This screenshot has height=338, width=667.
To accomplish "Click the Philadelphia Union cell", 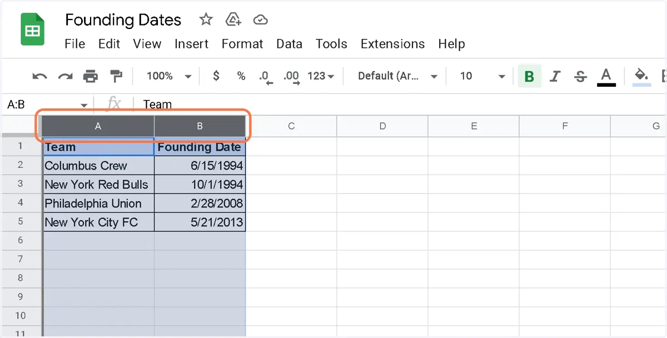I will coord(98,203).
